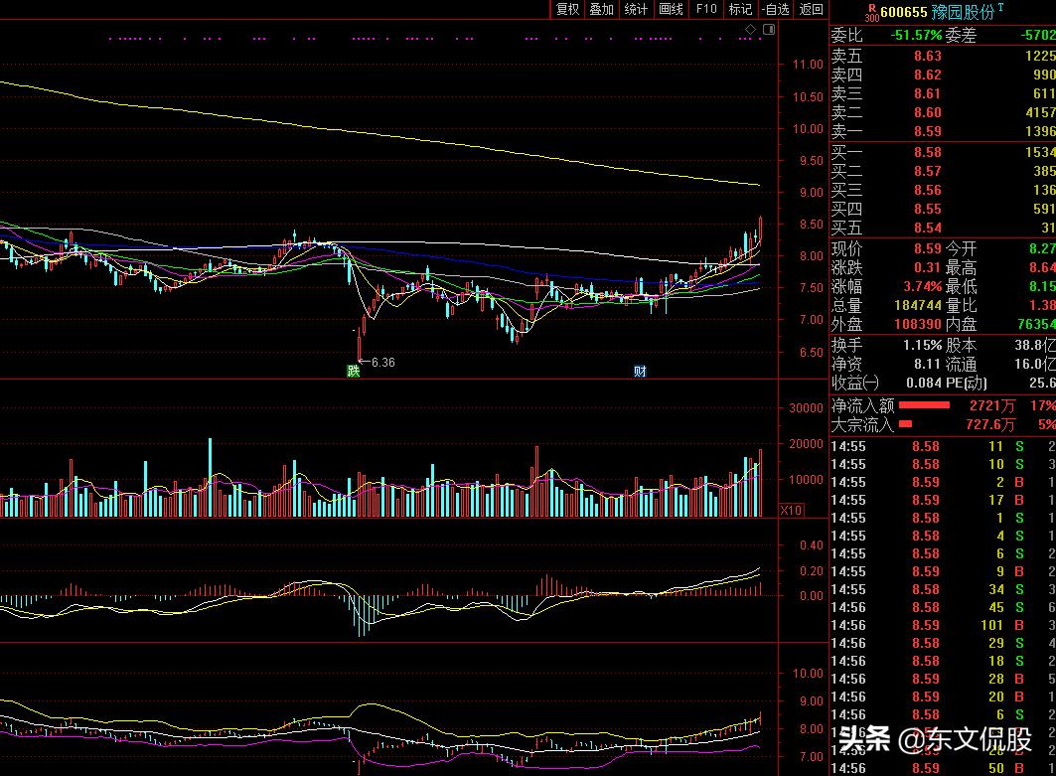Click the 727.6万 block inflow value
Image resolution: width=1056 pixels, height=776 pixels.
[x=989, y=424]
